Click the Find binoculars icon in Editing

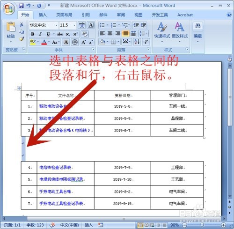click(197, 26)
